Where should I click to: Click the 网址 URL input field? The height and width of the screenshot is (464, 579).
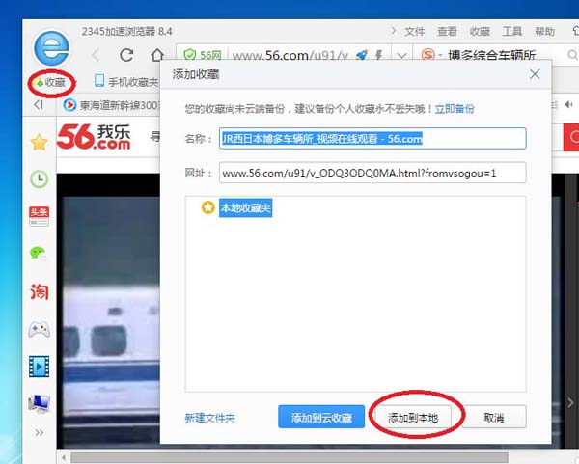coord(372,173)
